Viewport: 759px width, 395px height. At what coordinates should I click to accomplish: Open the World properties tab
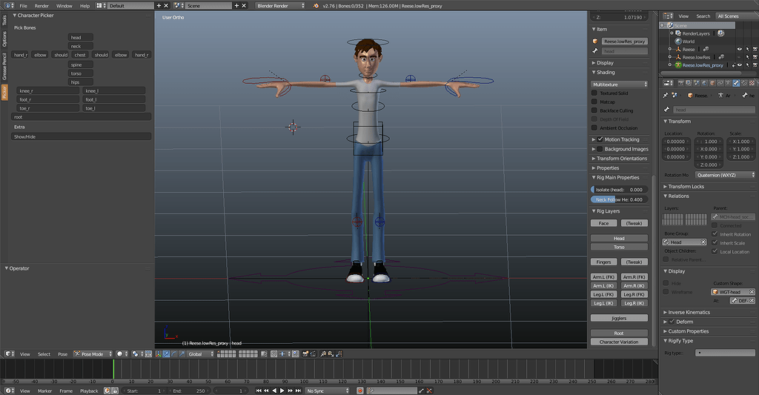point(704,83)
